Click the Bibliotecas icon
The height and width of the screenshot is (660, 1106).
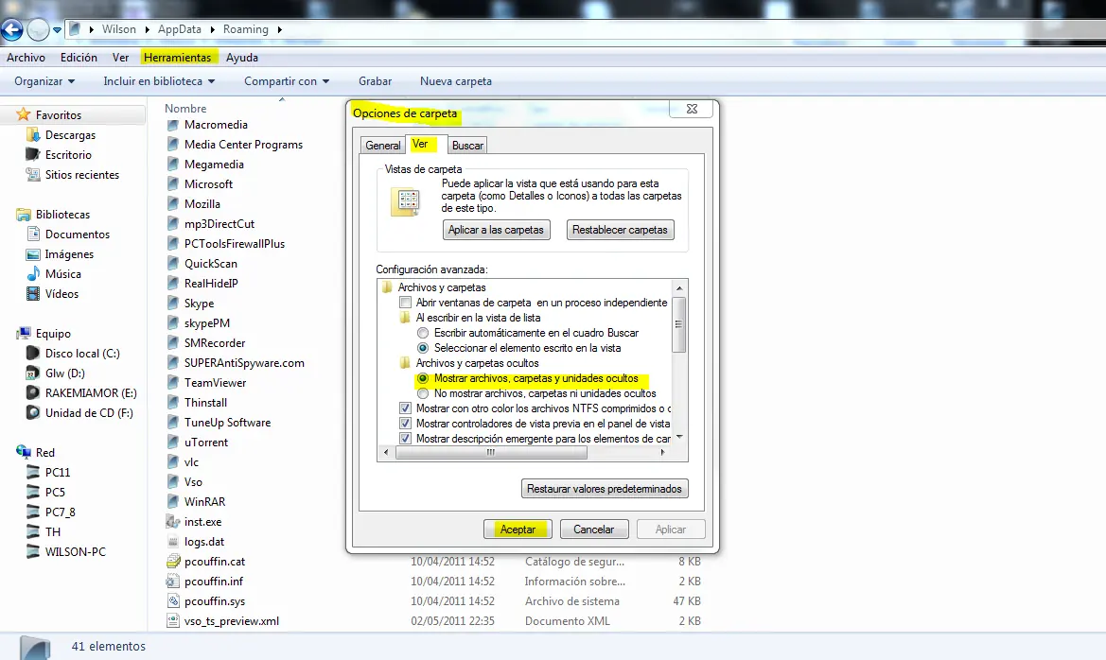click(24, 215)
